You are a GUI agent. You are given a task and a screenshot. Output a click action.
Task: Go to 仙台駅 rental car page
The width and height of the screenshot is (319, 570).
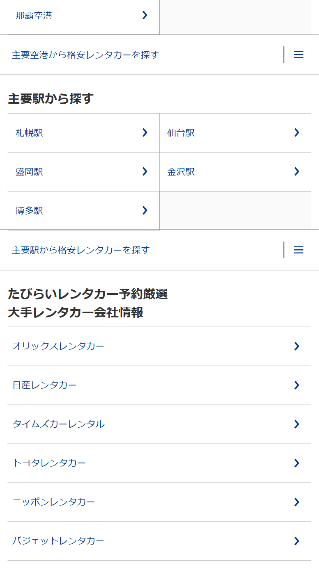click(x=181, y=133)
